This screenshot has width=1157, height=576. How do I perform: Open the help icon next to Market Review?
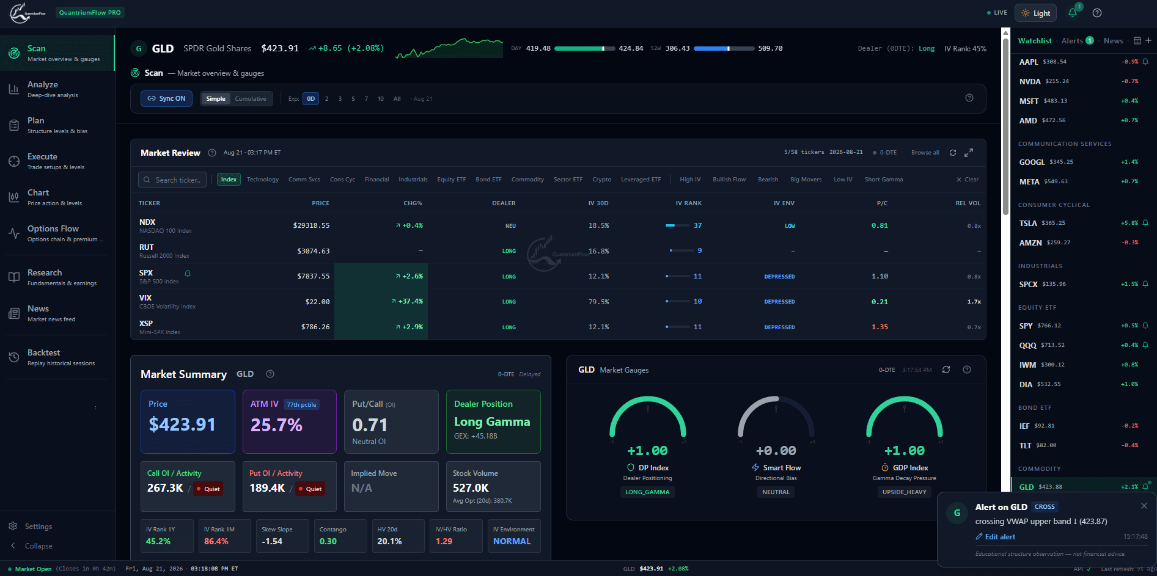point(212,153)
